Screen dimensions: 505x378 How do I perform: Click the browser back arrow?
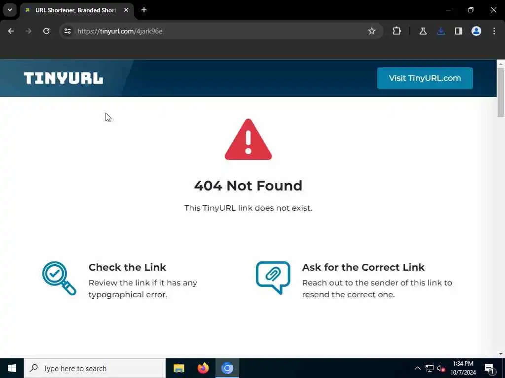(x=11, y=31)
